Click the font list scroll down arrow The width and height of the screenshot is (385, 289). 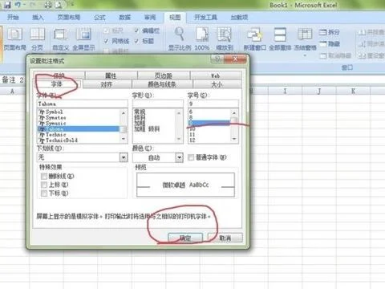point(124,139)
